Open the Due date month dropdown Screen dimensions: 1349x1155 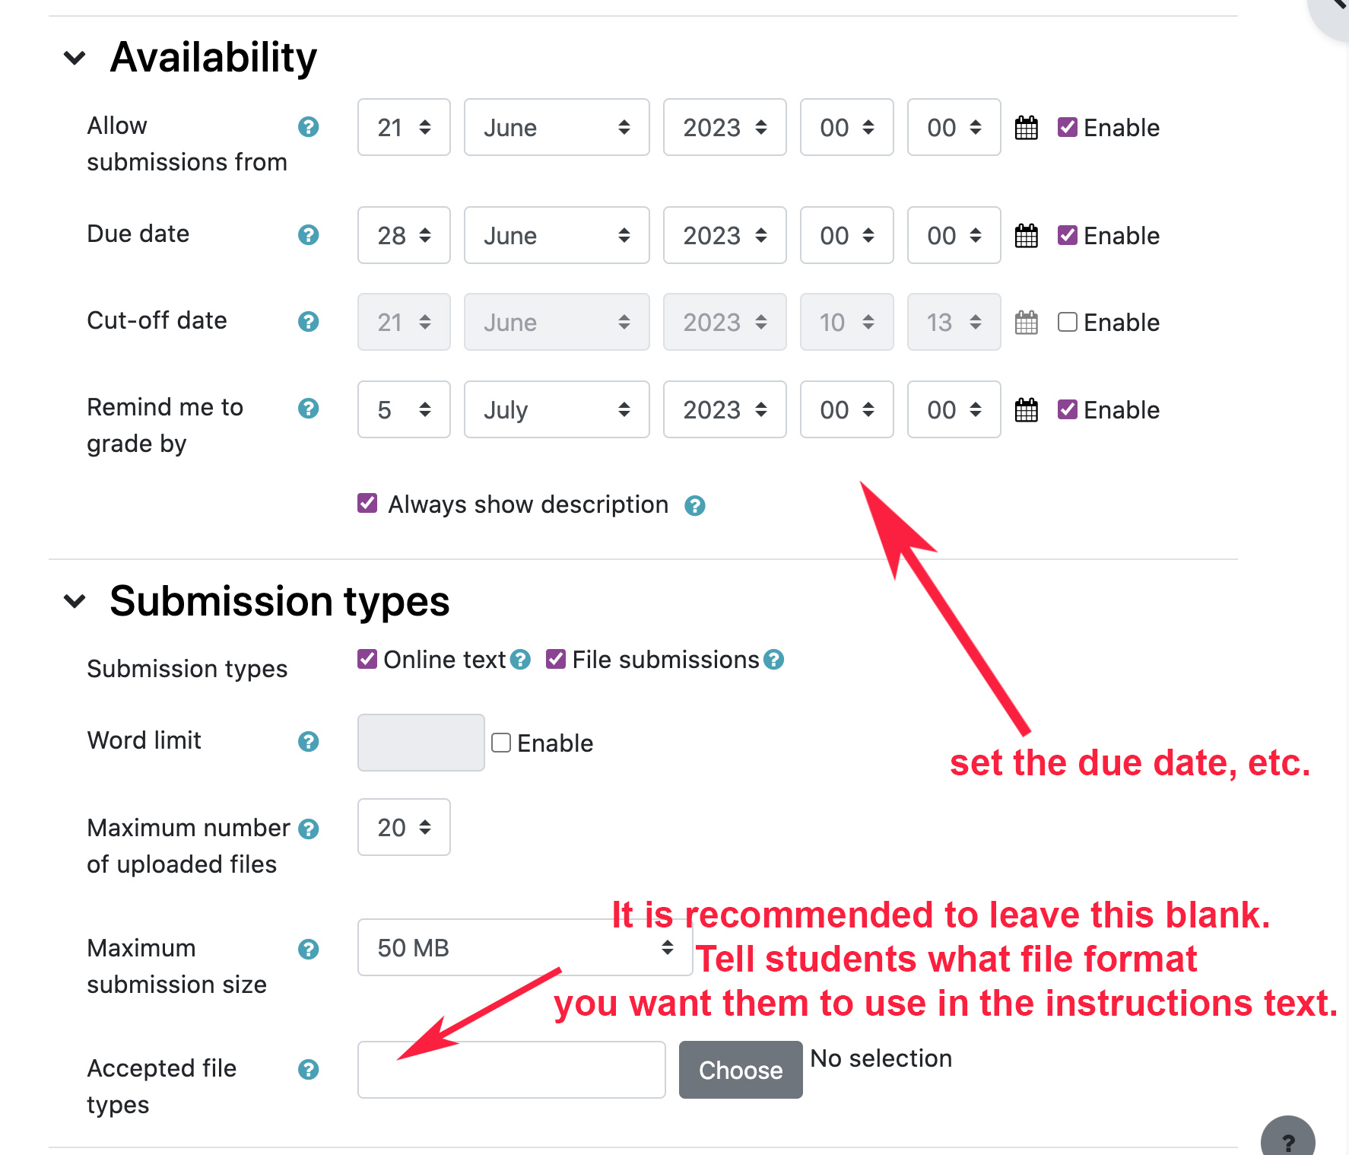point(557,236)
